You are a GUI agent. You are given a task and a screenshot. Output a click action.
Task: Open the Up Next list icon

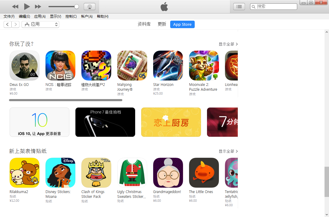pyautogui.click(x=239, y=7)
